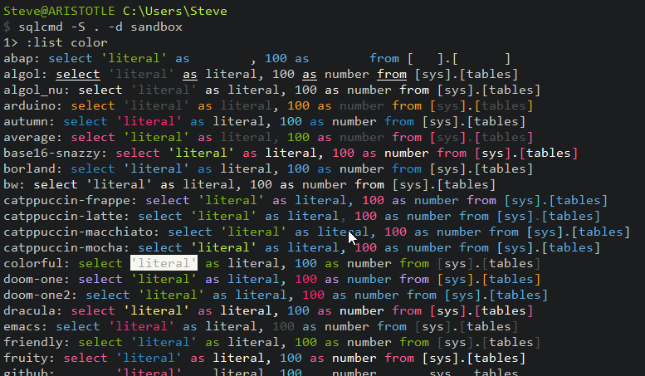Click the 'borland:' theme label

click(x=33, y=168)
